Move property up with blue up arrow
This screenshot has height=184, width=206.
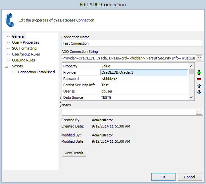pyautogui.click(x=199, y=86)
